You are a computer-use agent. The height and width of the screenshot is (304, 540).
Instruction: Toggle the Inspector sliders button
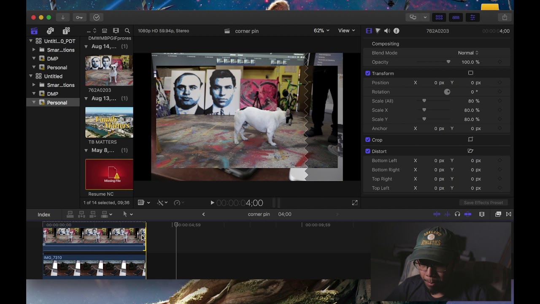(472, 17)
